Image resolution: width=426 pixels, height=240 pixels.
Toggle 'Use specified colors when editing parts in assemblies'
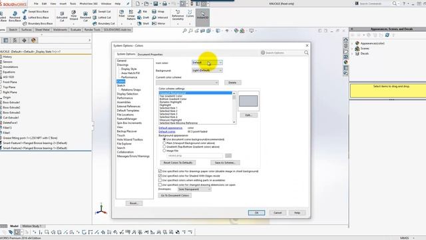(x=160, y=180)
